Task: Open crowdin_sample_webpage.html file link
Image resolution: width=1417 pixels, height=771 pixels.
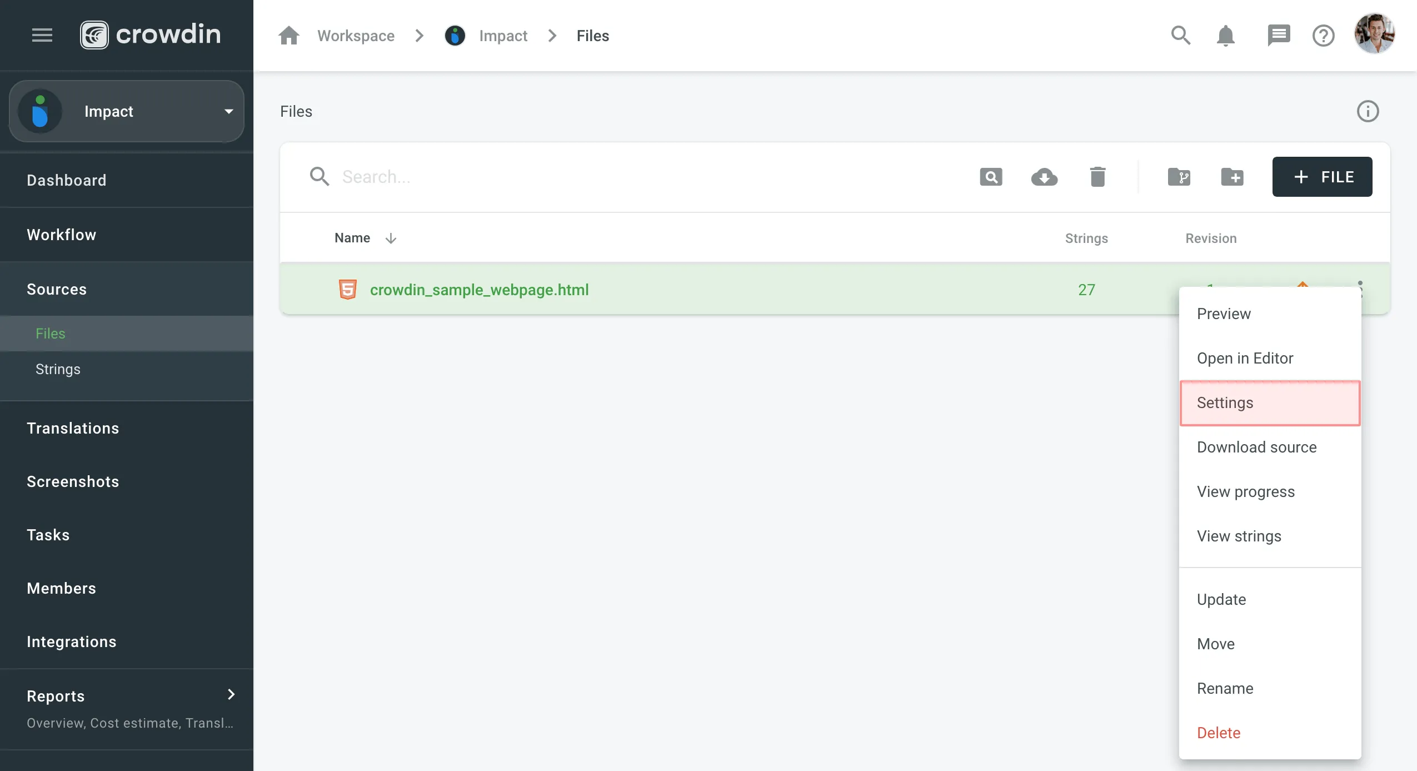Action: pyautogui.click(x=479, y=290)
